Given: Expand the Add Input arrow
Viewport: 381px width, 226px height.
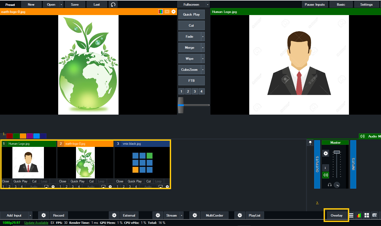Looking at the screenshot, I should click(x=30, y=215).
